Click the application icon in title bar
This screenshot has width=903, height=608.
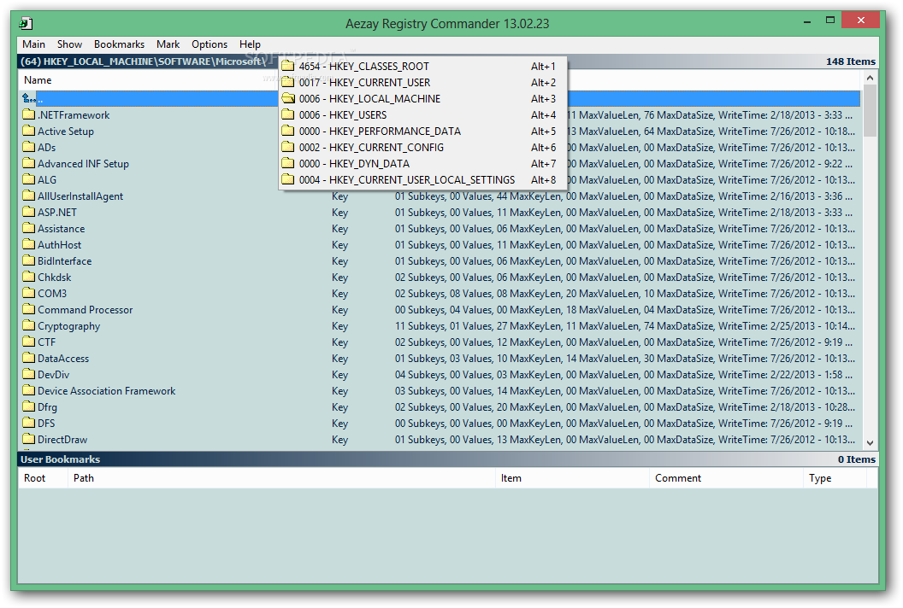[26, 24]
